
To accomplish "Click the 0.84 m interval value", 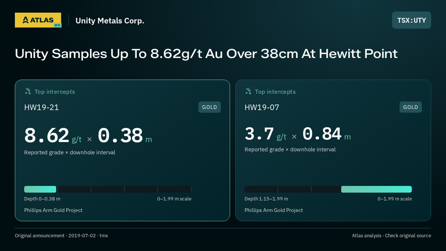I will (x=326, y=134).
